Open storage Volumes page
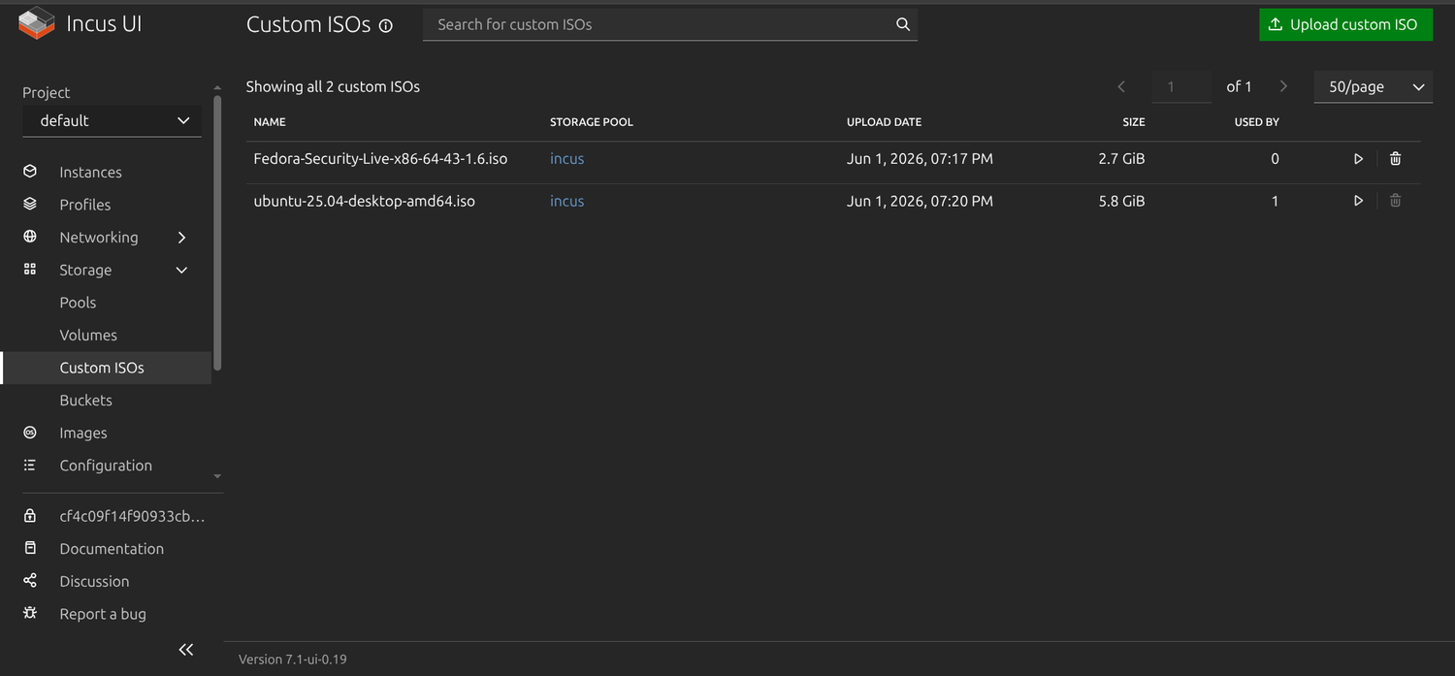The height and width of the screenshot is (676, 1455). pos(88,335)
